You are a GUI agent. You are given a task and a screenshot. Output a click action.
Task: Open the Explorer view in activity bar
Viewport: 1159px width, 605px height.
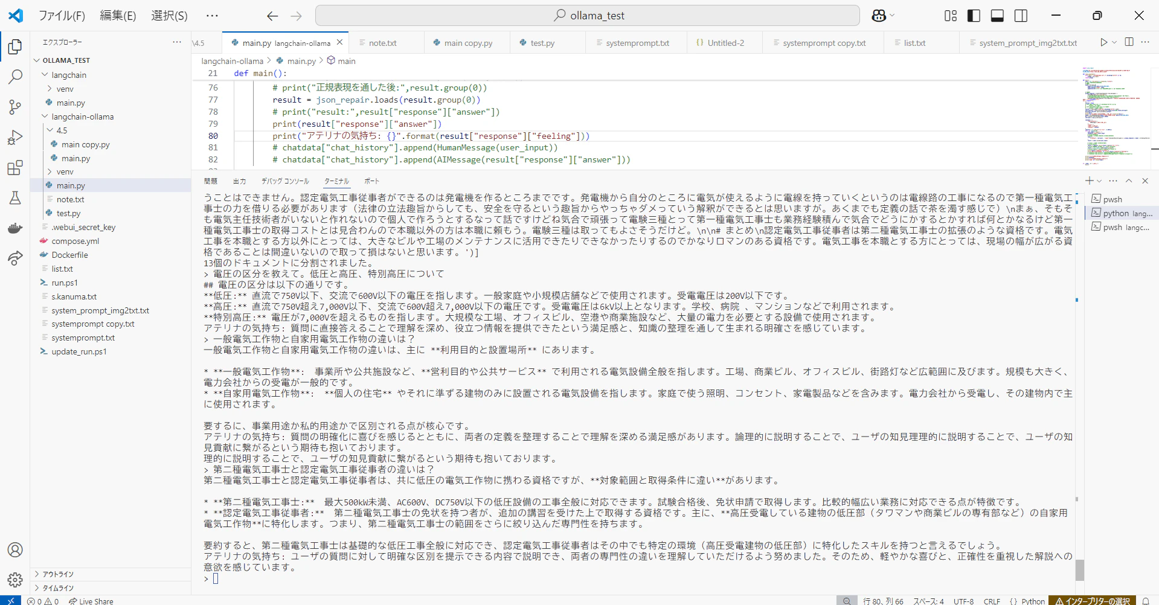(15, 46)
